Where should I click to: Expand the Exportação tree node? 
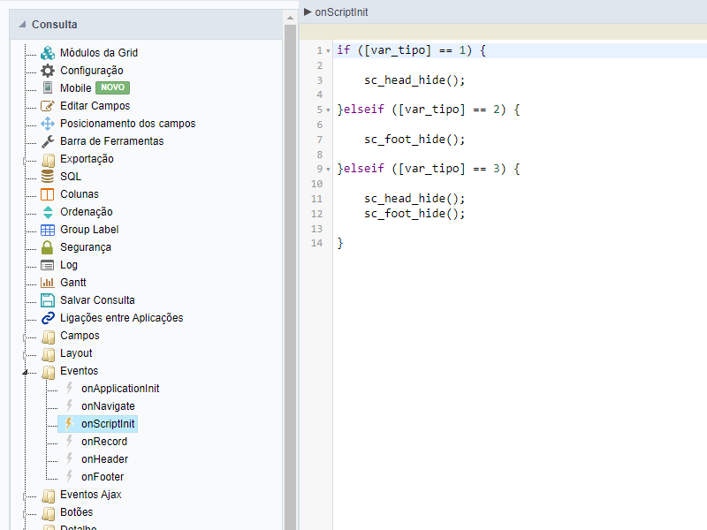[25, 161]
